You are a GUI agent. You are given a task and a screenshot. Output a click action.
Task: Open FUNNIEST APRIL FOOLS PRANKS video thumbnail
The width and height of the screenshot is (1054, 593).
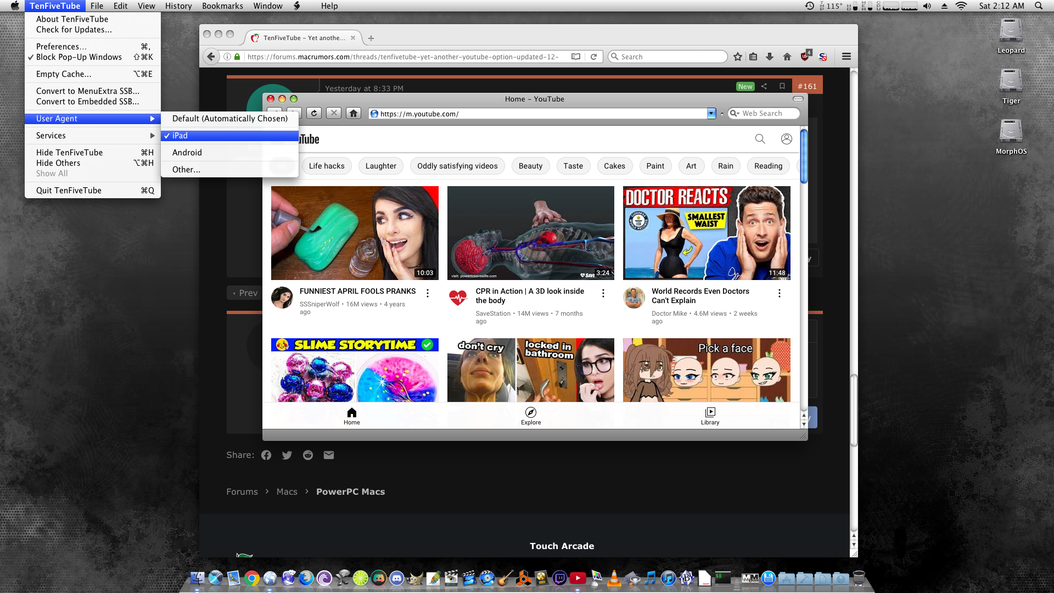click(355, 233)
